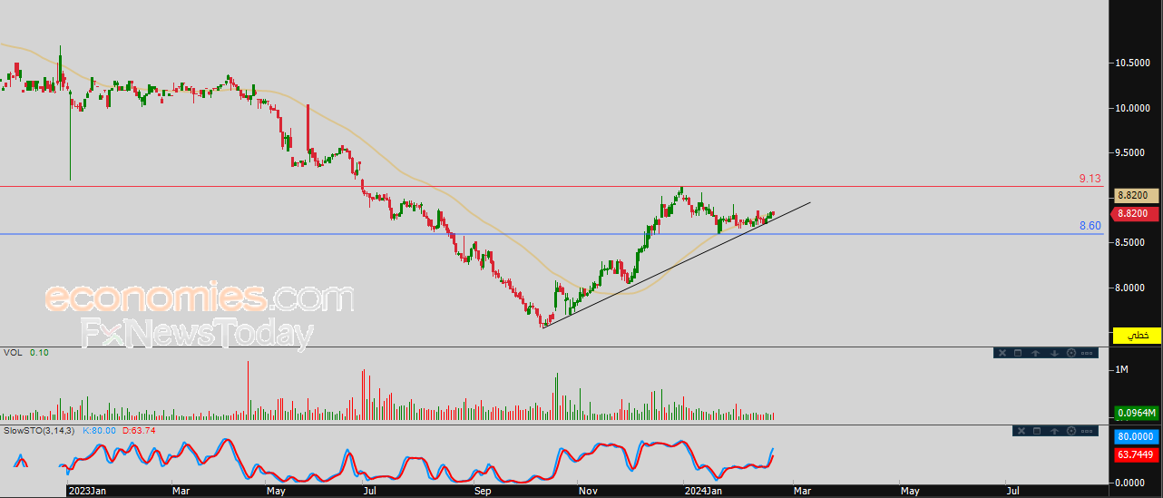This screenshot has width=1163, height=498.
Task: Move the VOL panel down
Action: point(1053,353)
